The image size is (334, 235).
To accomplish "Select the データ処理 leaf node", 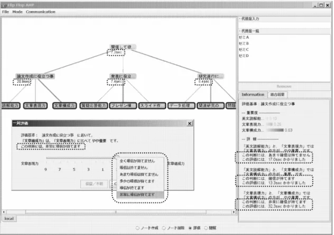I will 181,106.
